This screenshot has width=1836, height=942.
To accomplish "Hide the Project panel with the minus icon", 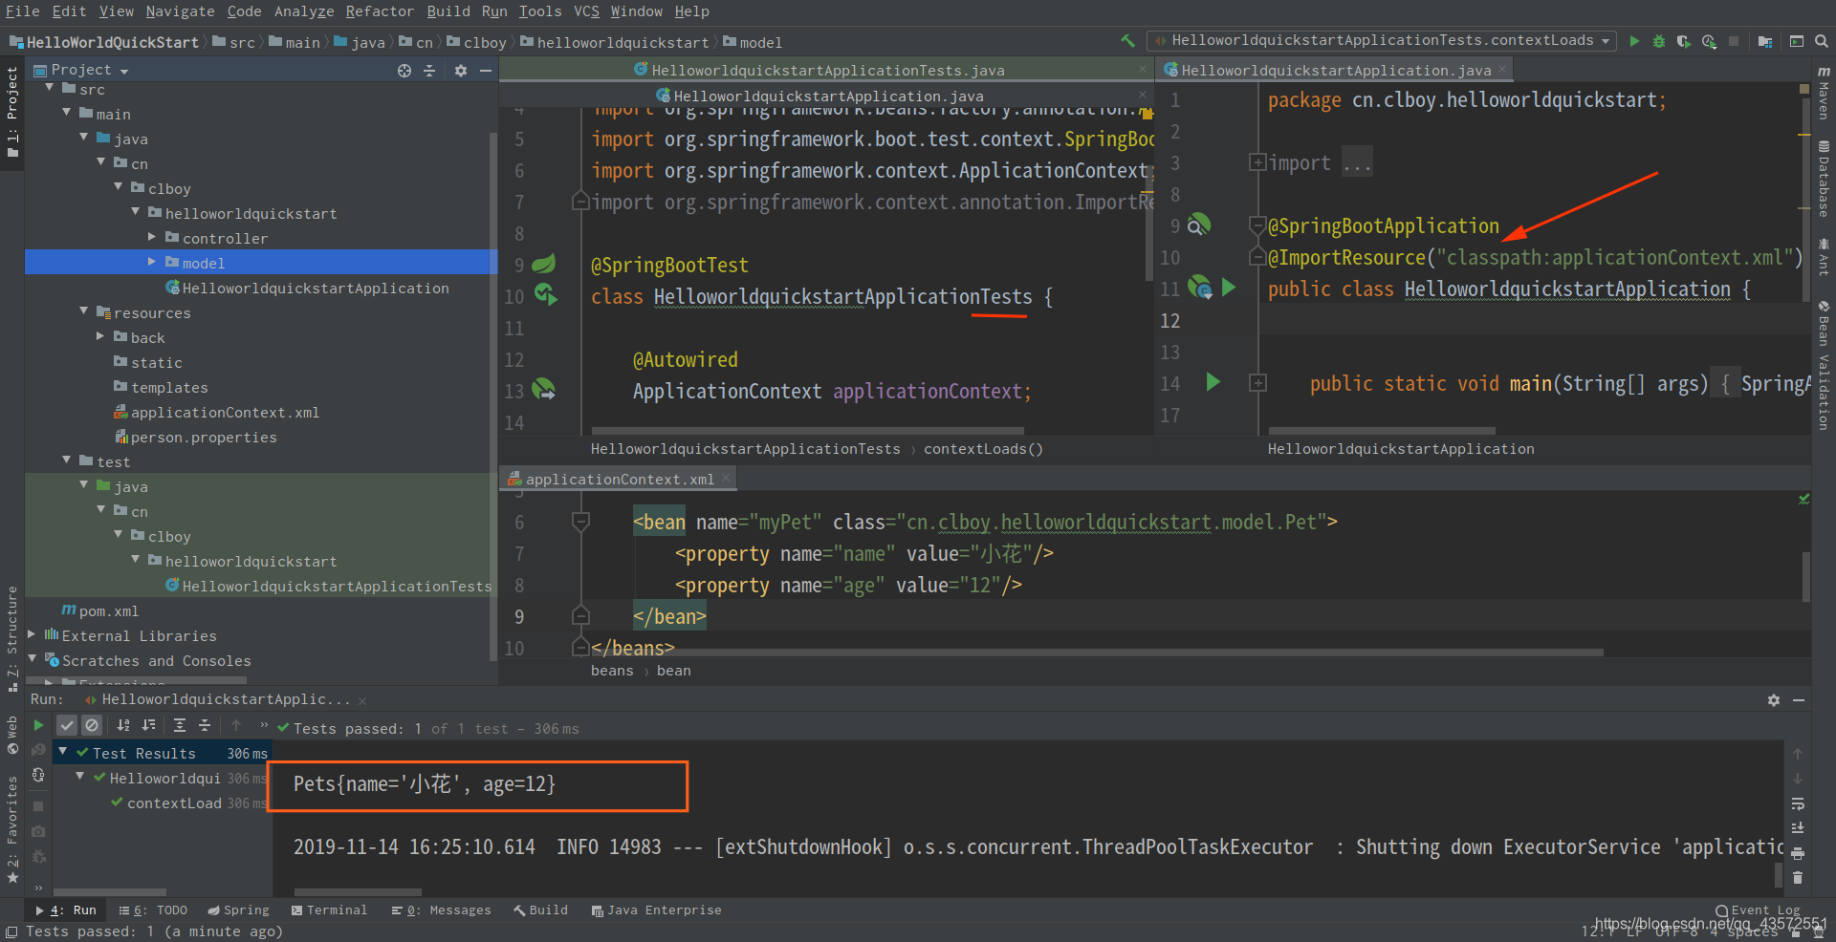I will click(x=486, y=71).
